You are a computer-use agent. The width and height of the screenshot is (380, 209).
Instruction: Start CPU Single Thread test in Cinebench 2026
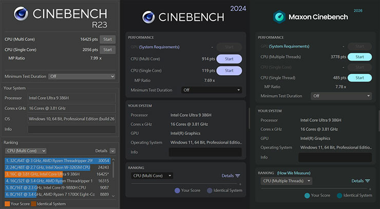[x=359, y=78]
